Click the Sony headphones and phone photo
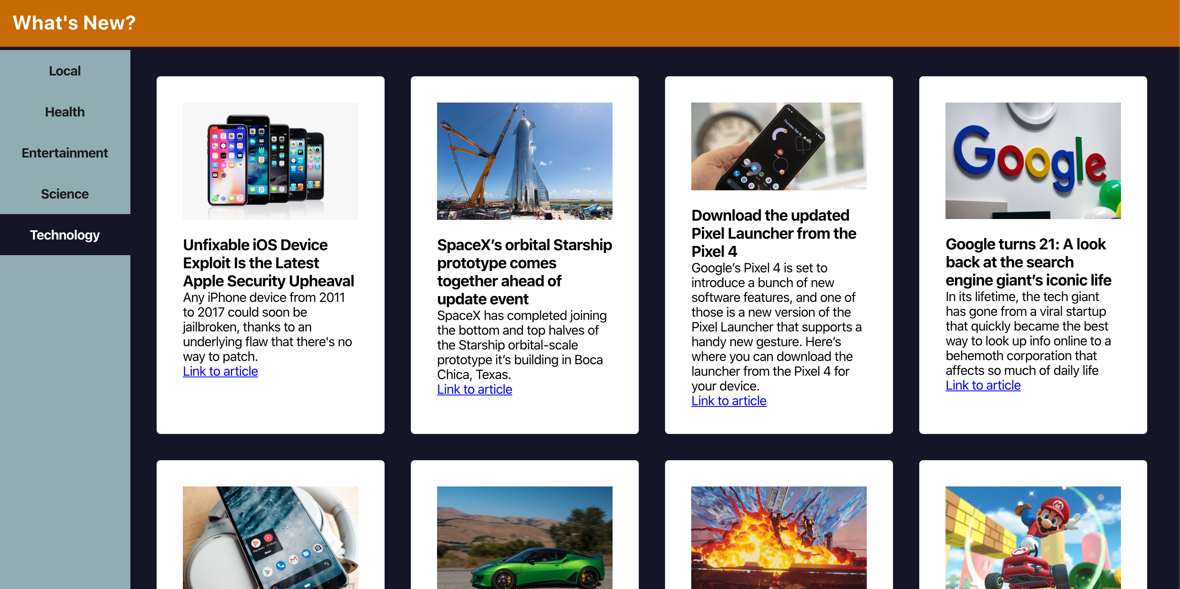 (270, 537)
